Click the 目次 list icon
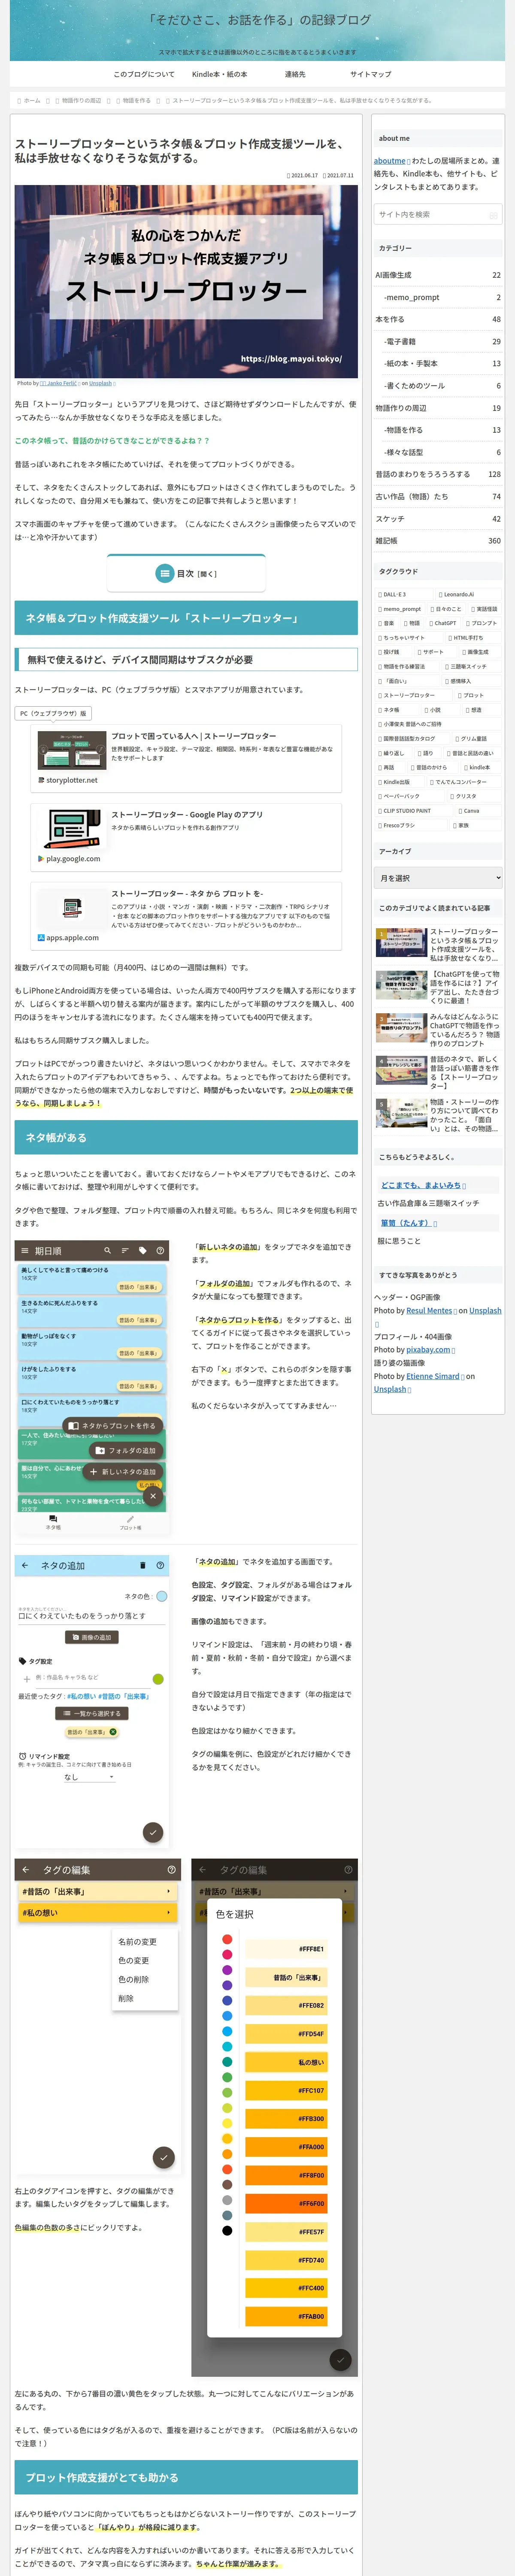The width and height of the screenshot is (515, 2576). coord(165,573)
